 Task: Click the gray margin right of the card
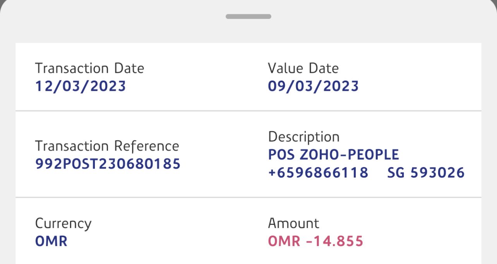point(489,155)
